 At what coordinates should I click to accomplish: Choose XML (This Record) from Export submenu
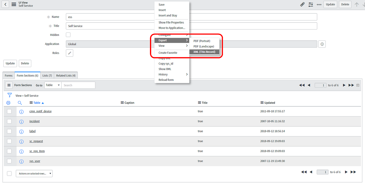(204, 52)
